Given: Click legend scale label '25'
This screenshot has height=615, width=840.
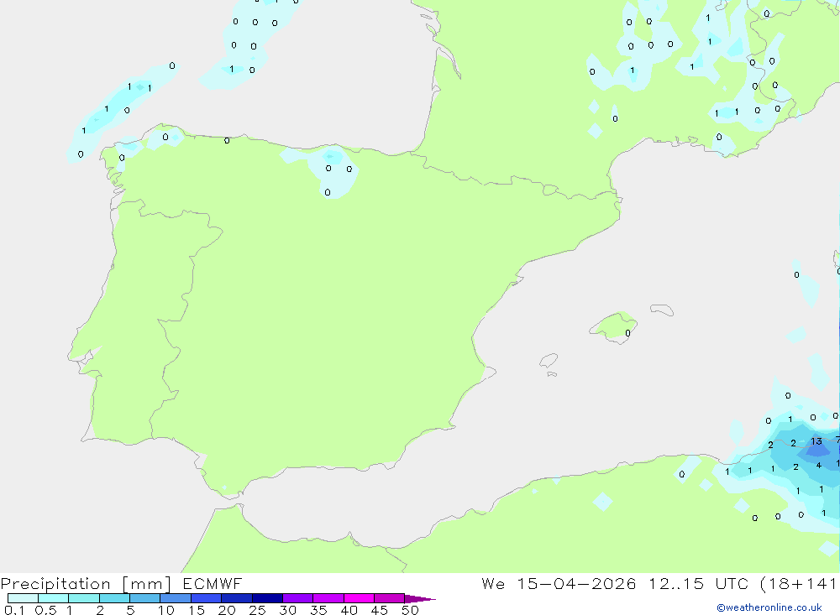Looking at the screenshot, I should (257, 610).
